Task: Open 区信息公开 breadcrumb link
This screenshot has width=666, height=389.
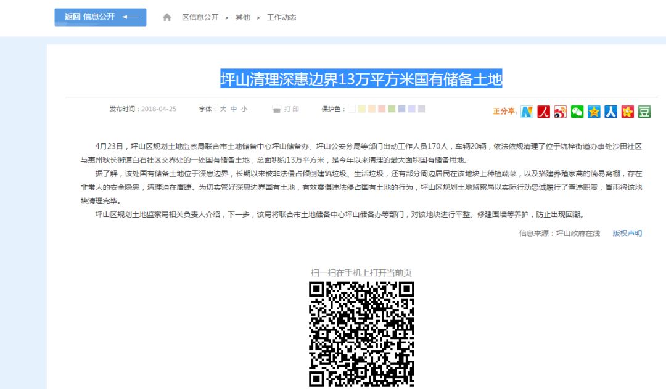Action: tap(200, 17)
